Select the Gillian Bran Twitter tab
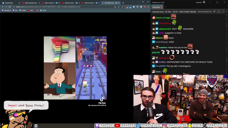 click(110, 3)
